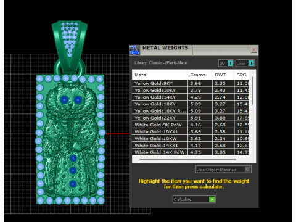Open the Use Object Materials dropdown
This screenshot has width=296, height=222.
(223, 170)
